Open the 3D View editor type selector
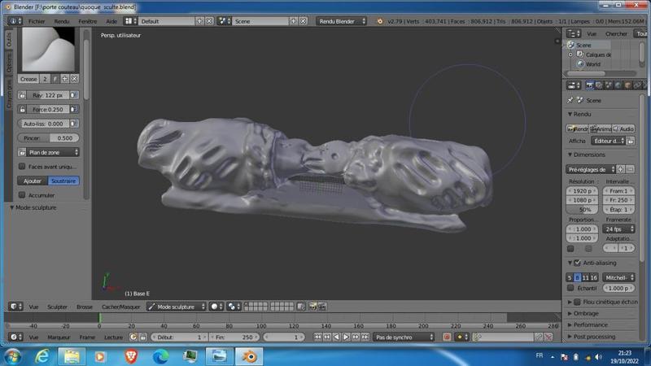The width and height of the screenshot is (651, 366). pos(15,307)
